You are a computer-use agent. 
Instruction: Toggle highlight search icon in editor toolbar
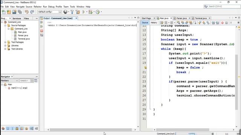[191, 22]
